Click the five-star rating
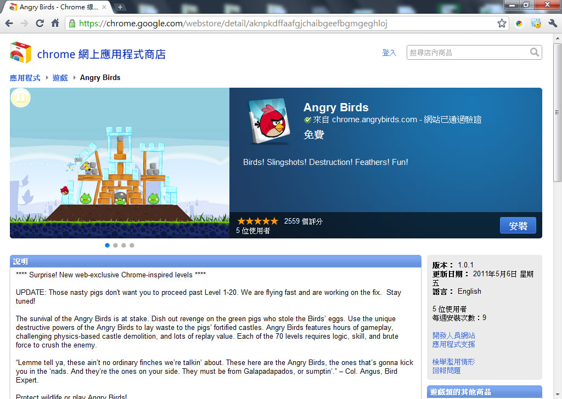The width and height of the screenshot is (562, 399). coord(257,221)
